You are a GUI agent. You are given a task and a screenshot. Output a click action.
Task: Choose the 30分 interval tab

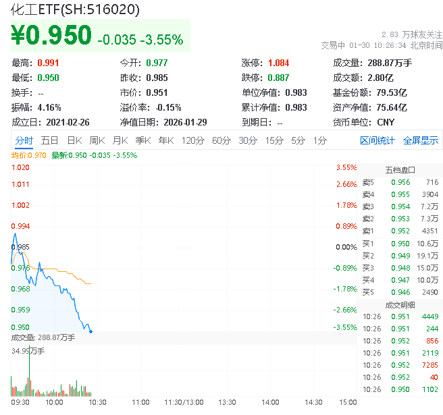click(x=247, y=140)
